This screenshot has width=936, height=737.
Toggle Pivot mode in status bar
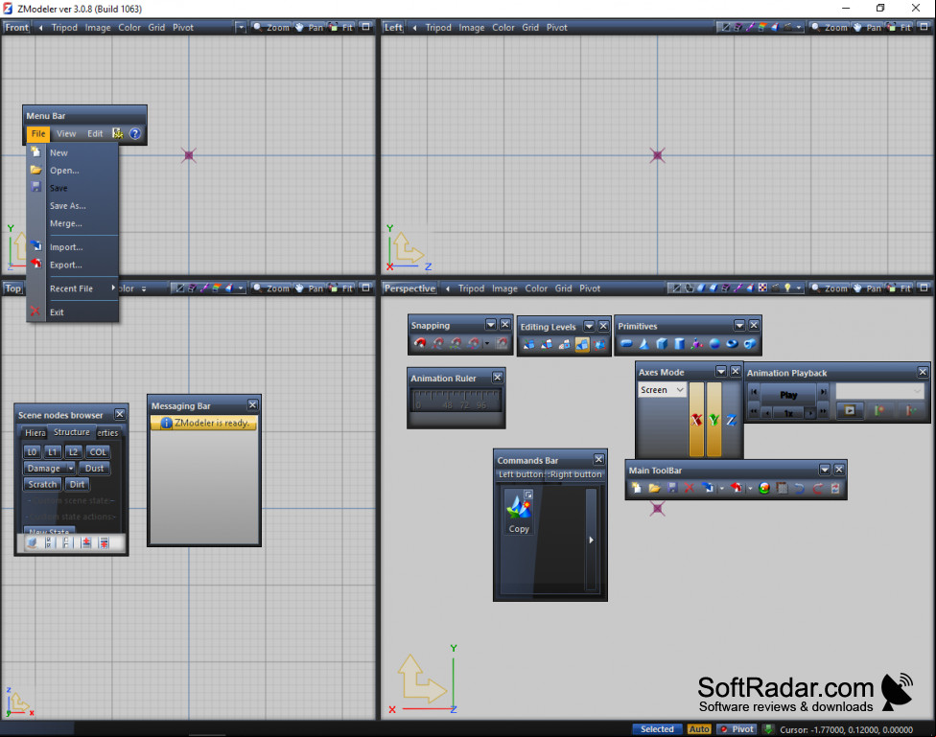point(737,729)
